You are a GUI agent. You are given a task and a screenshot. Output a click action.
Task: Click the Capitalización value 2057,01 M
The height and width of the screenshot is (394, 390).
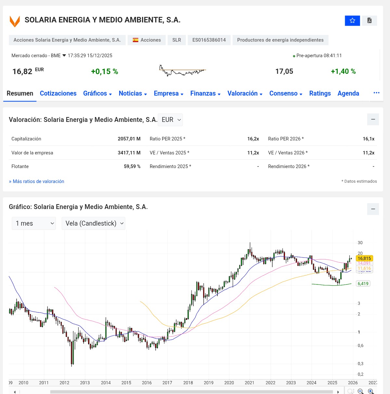129,139
